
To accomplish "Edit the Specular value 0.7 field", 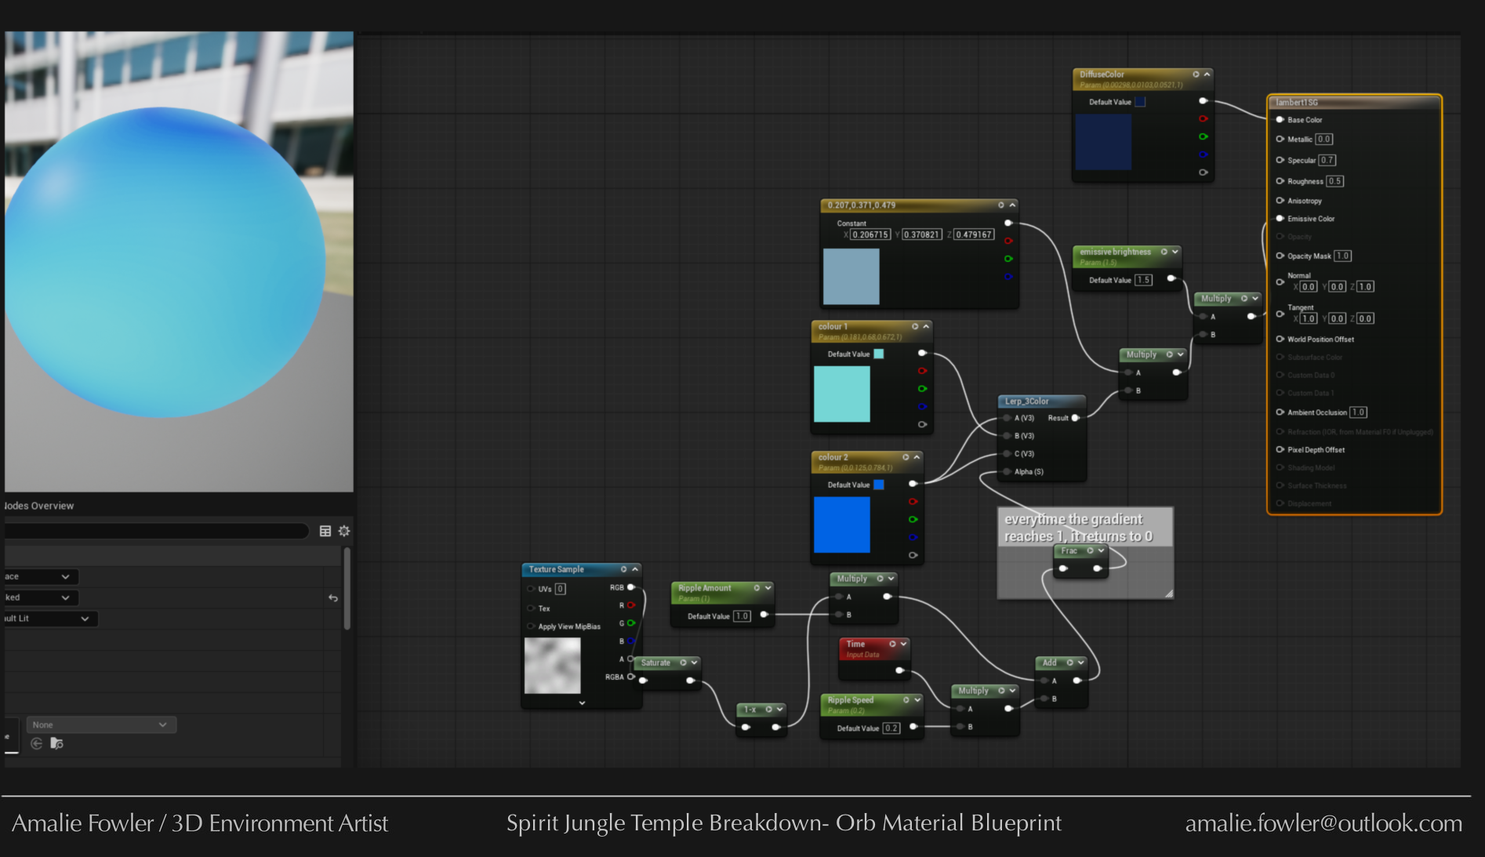I will pos(1327,160).
